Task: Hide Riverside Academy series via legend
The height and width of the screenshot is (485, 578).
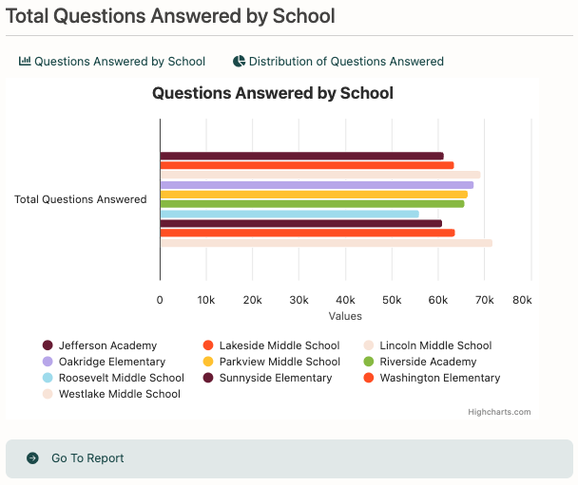Action: click(x=420, y=362)
